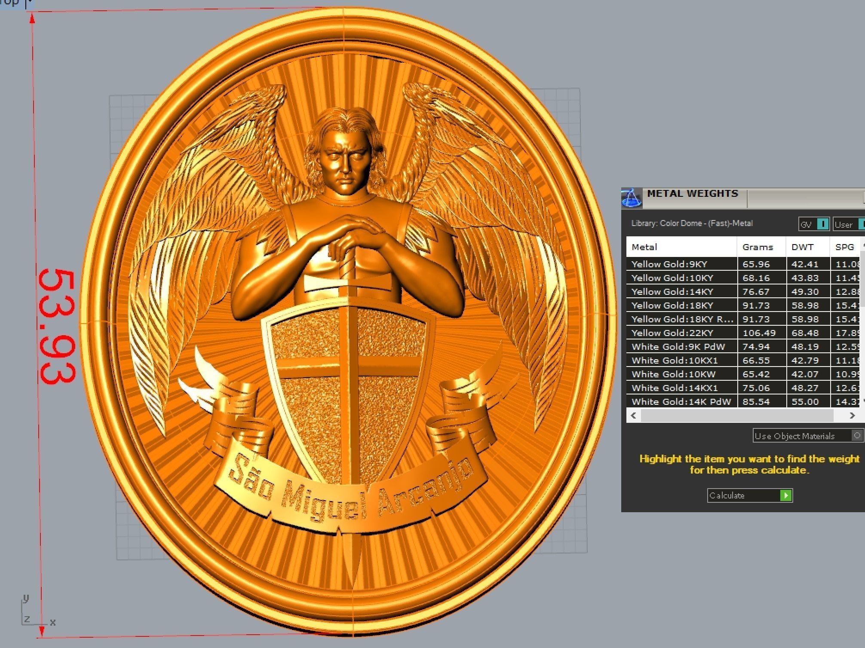Click the table's horizontal scrollbar track
Screen dimensions: 865x648
pos(737,416)
